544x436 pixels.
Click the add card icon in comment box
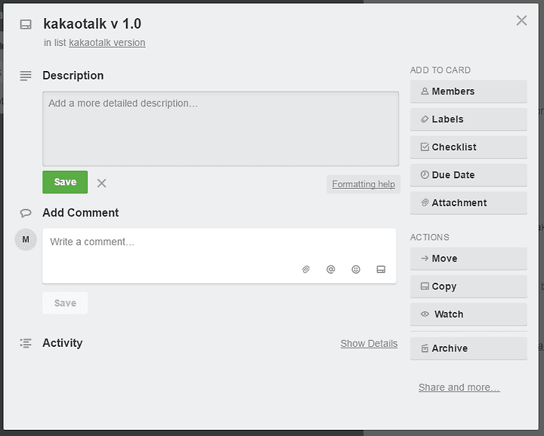coord(381,270)
